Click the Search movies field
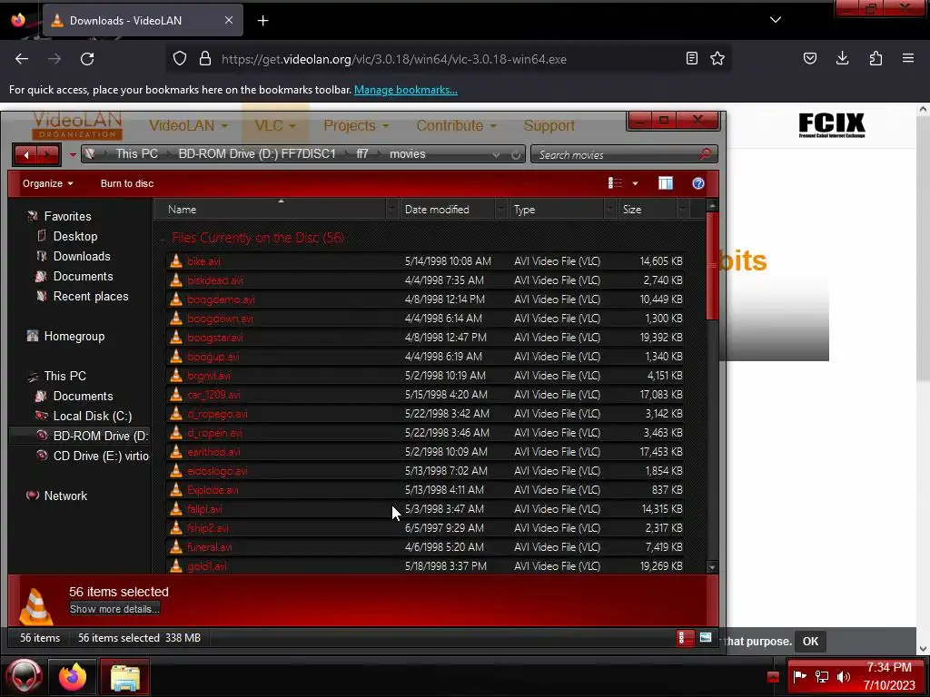This screenshot has height=697, width=930. [624, 154]
